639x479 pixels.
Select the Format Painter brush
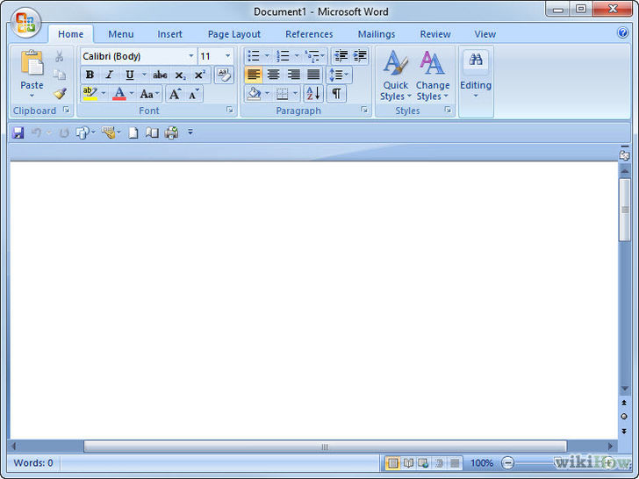[x=60, y=94]
